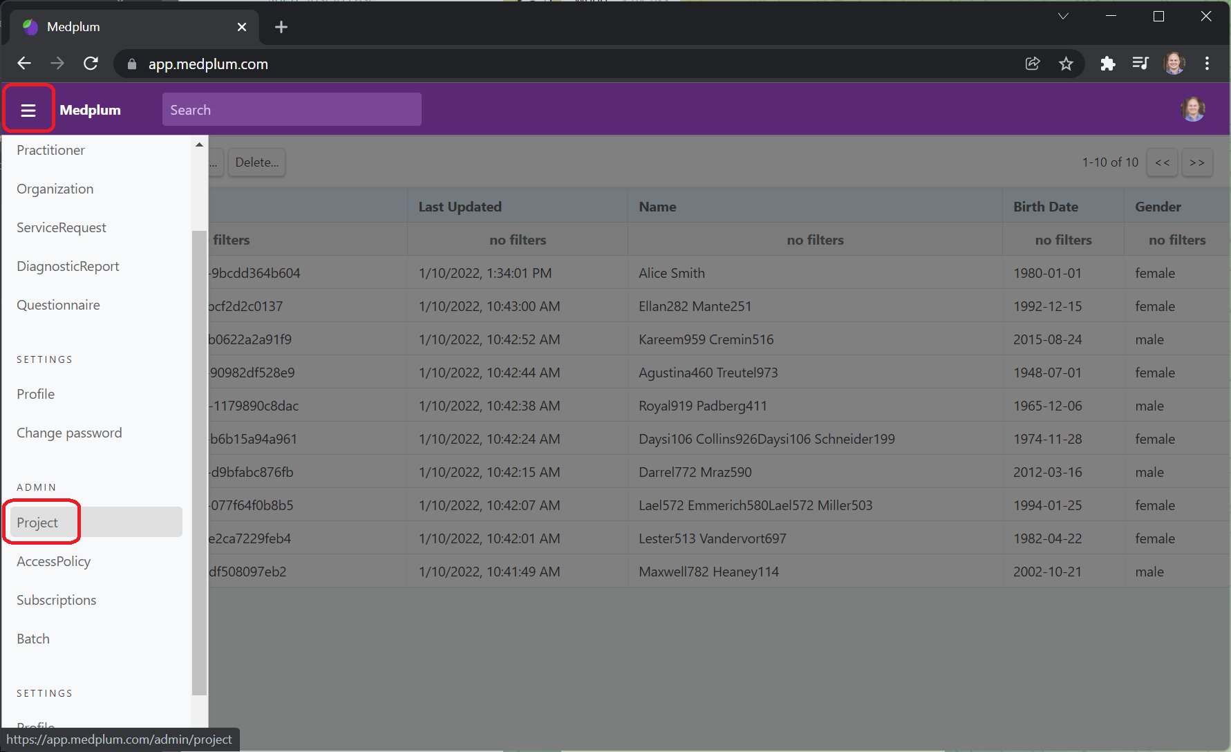Screen dimensions: 1231x752
Task: Navigate back using the browser arrow
Action: point(24,63)
